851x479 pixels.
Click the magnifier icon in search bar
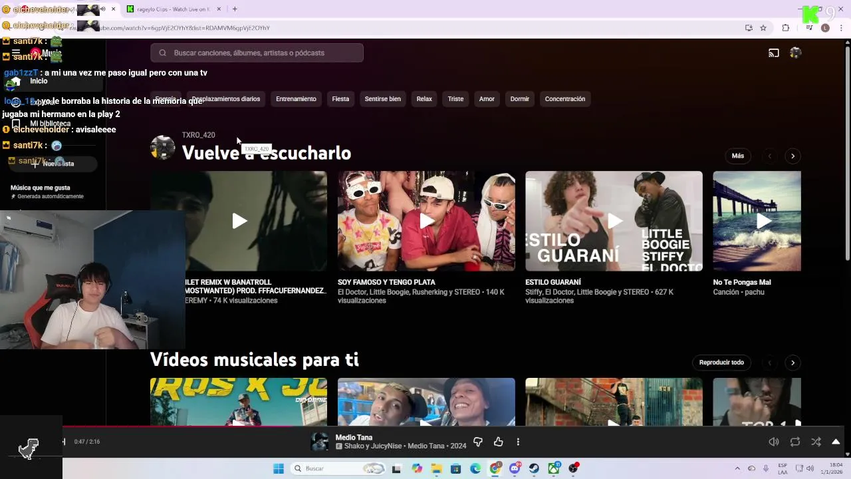[x=162, y=53]
